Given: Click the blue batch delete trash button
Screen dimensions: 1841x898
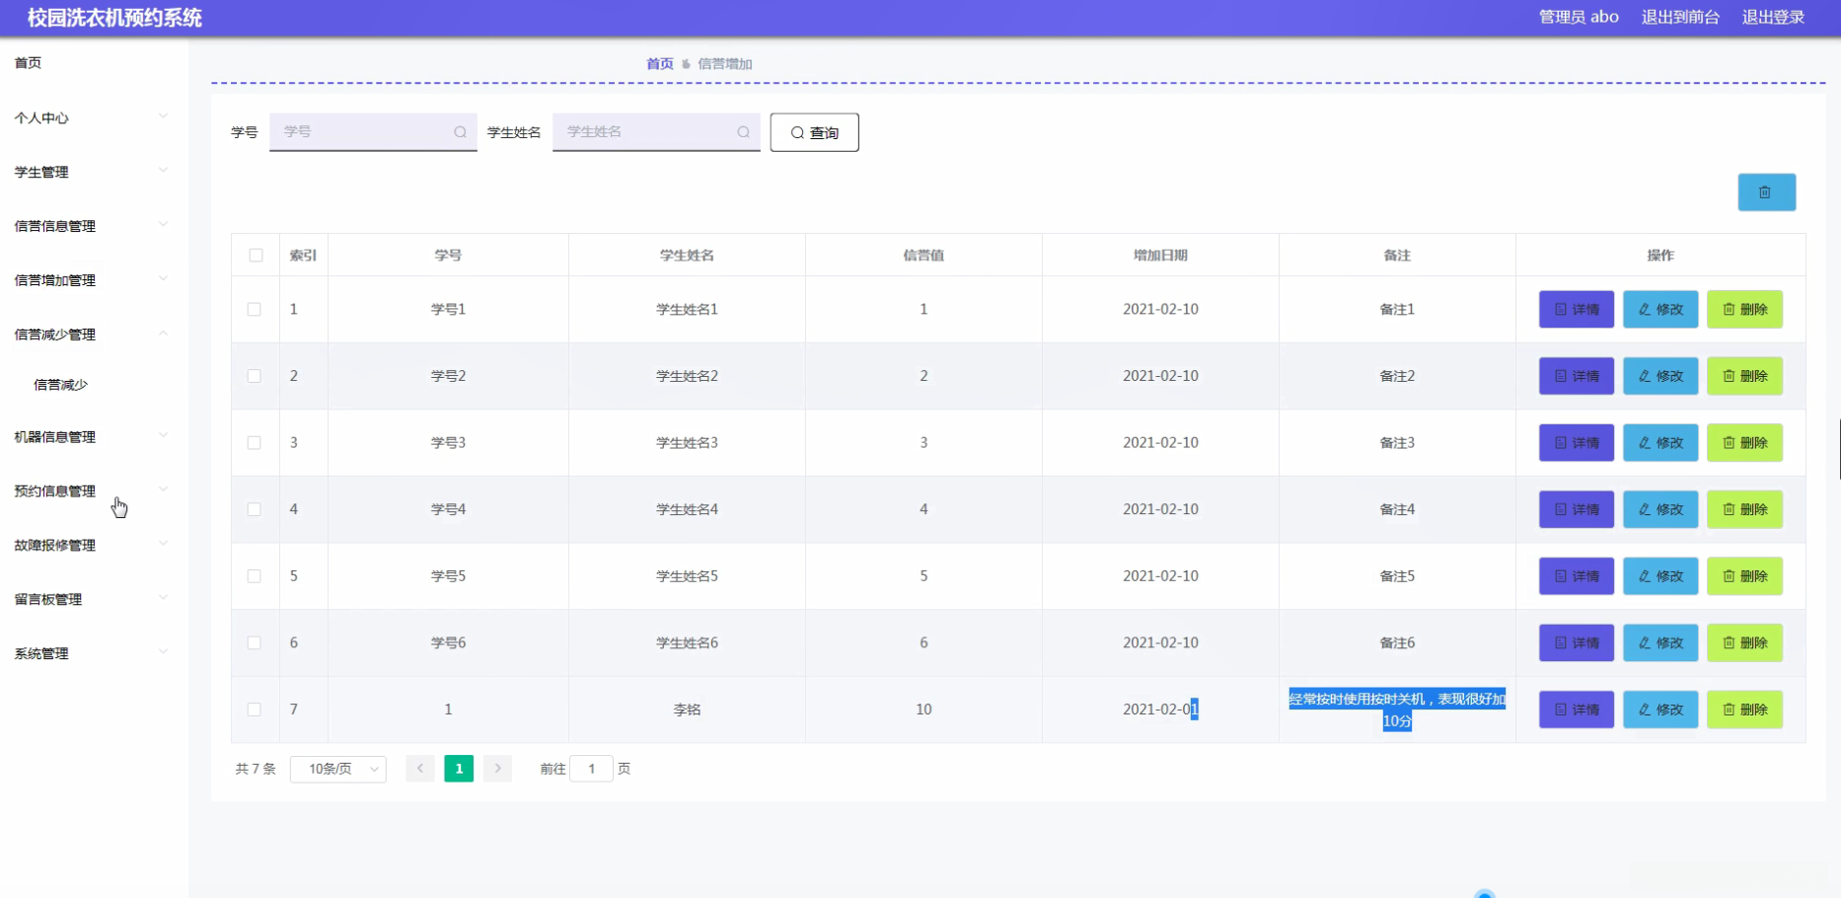Looking at the screenshot, I should (x=1766, y=192).
